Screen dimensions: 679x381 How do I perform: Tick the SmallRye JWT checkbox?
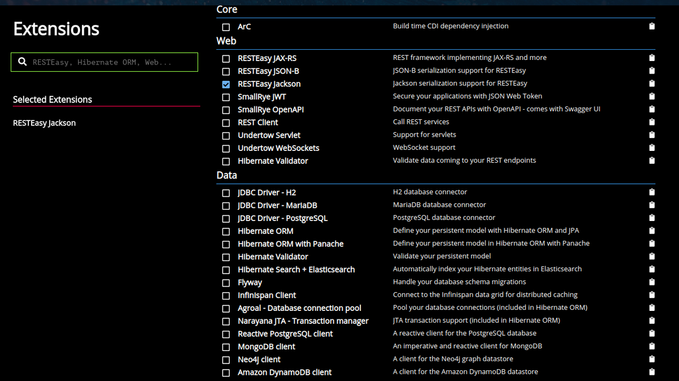coord(226,97)
